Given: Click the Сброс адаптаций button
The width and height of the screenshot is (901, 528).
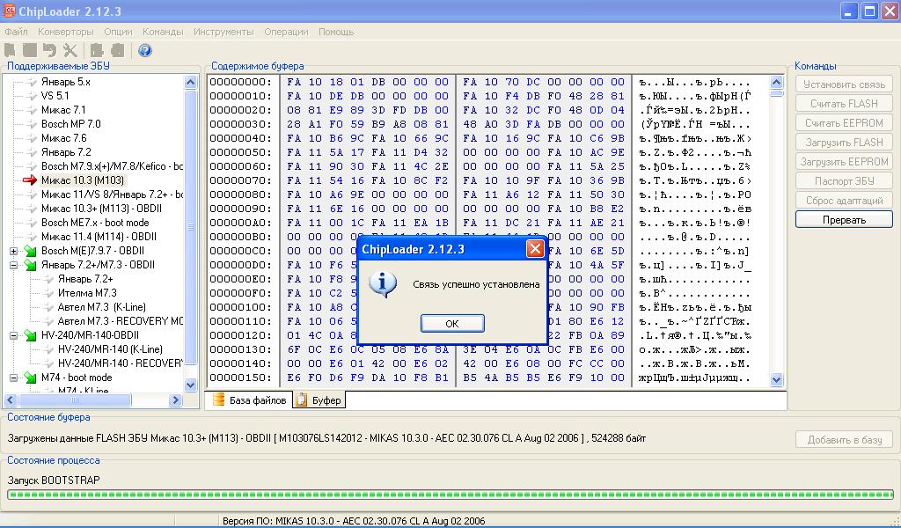Looking at the screenshot, I should [844, 201].
